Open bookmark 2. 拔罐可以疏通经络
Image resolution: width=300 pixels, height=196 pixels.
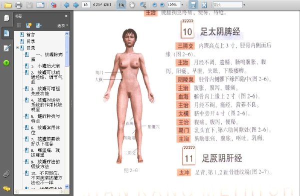click(x=46, y=77)
